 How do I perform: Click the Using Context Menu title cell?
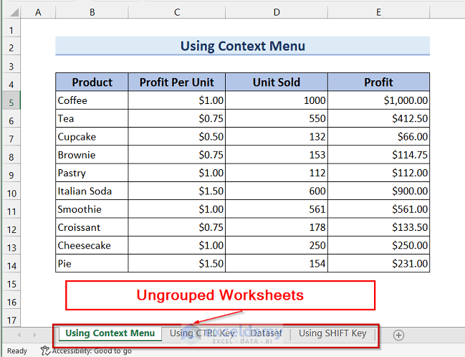point(242,47)
